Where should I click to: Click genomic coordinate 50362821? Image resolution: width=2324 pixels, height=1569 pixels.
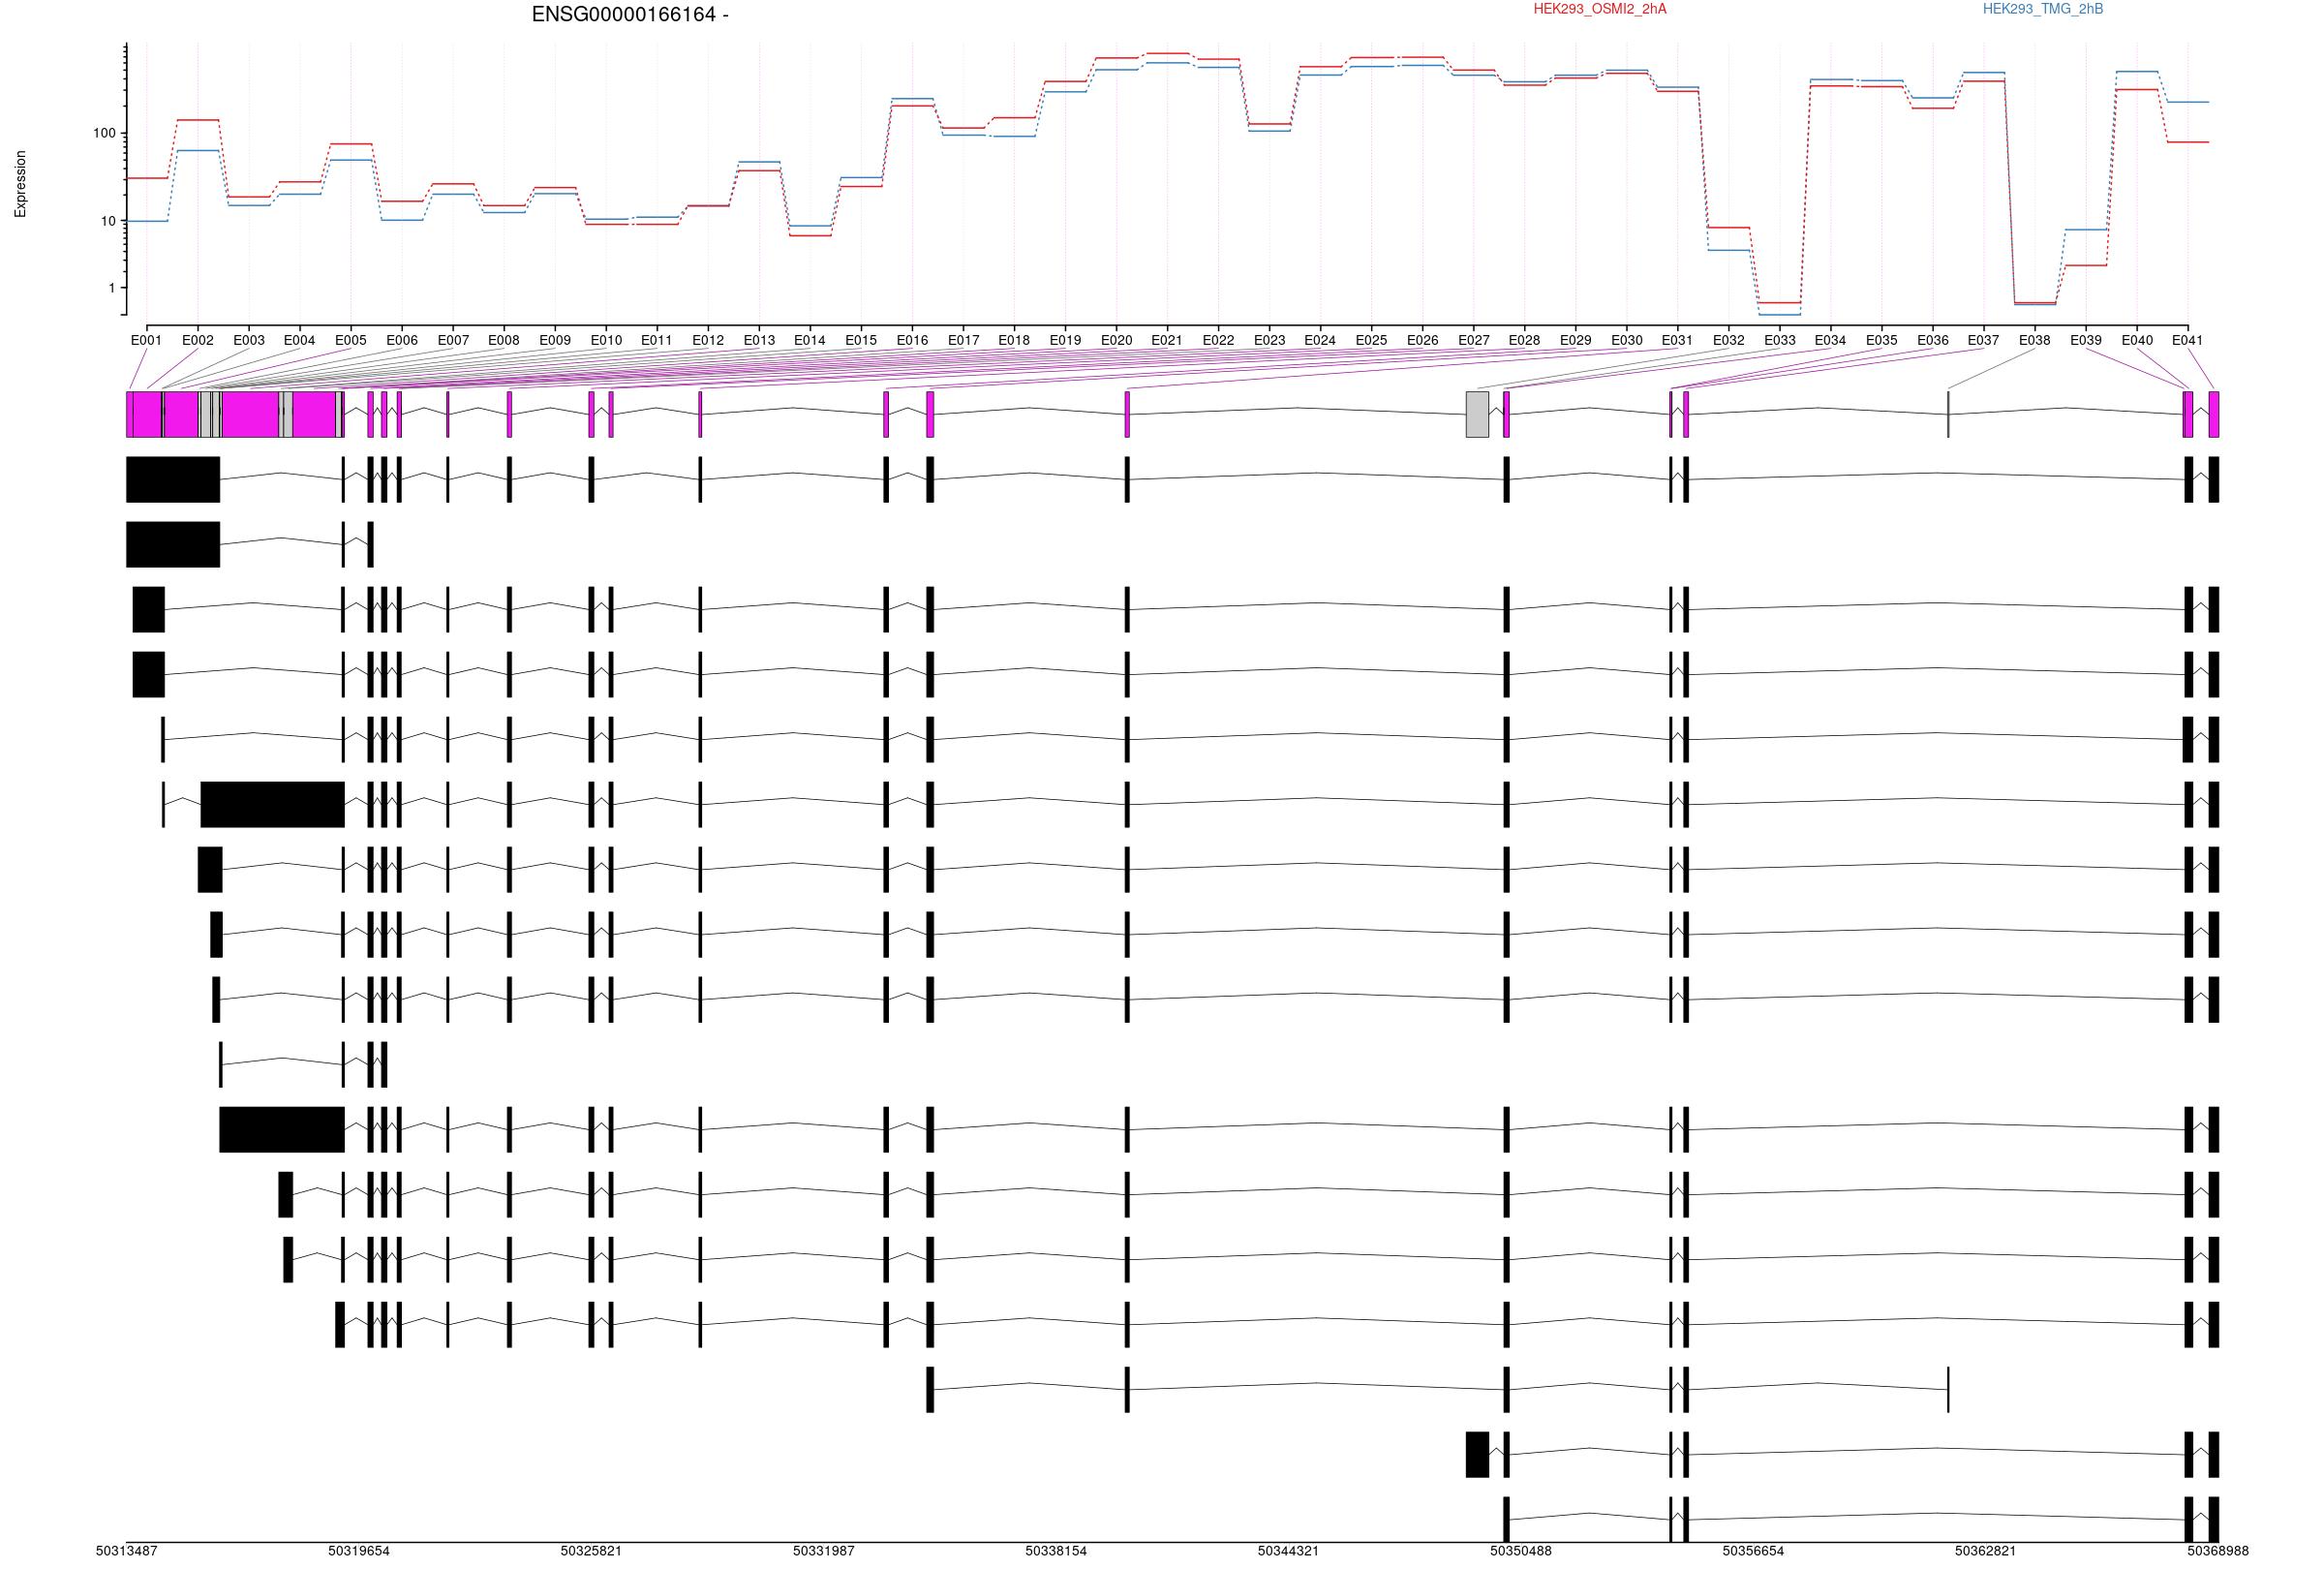point(1986,1551)
